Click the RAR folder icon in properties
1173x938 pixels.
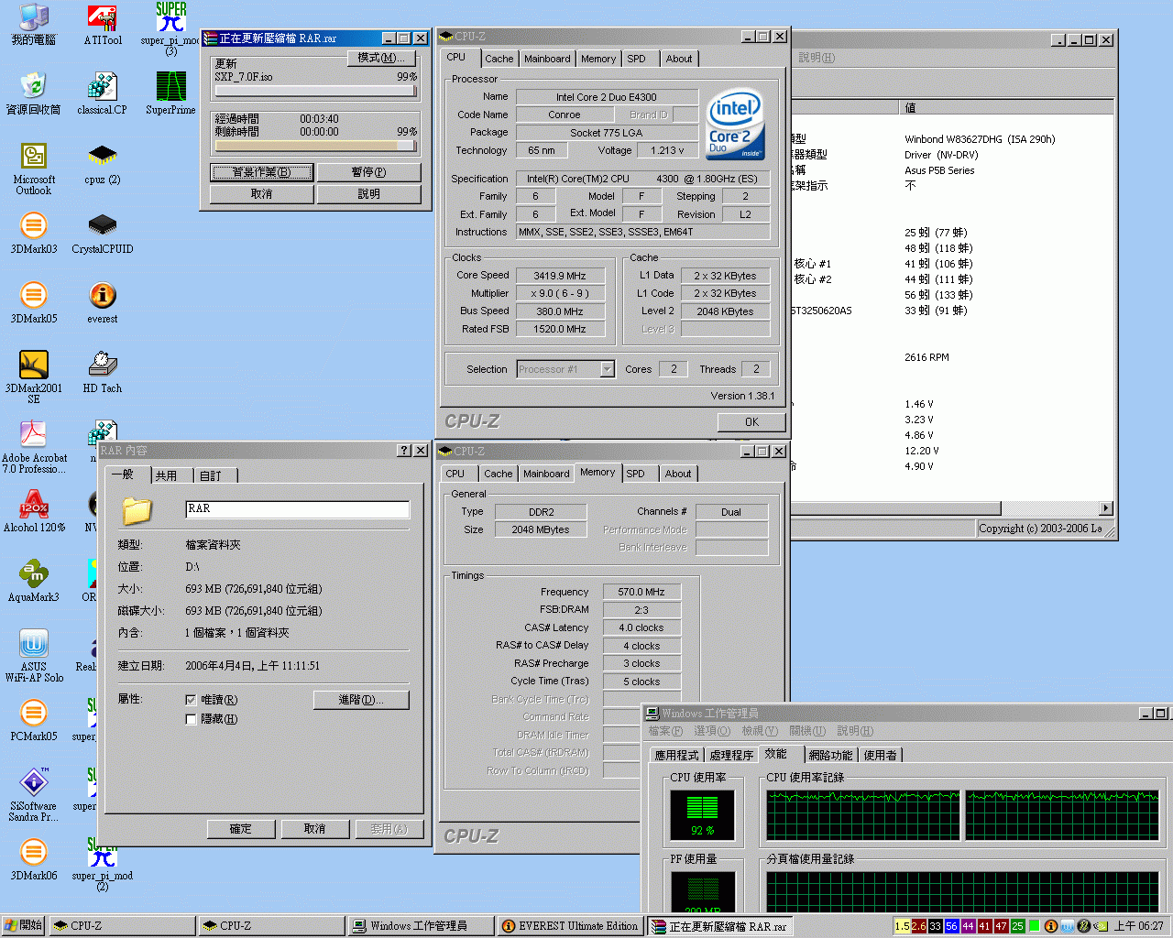pyautogui.click(x=137, y=510)
